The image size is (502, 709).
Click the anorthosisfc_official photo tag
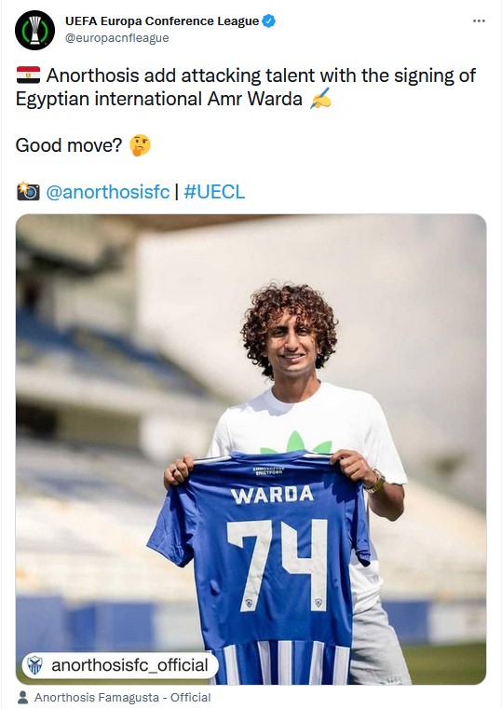click(120, 665)
